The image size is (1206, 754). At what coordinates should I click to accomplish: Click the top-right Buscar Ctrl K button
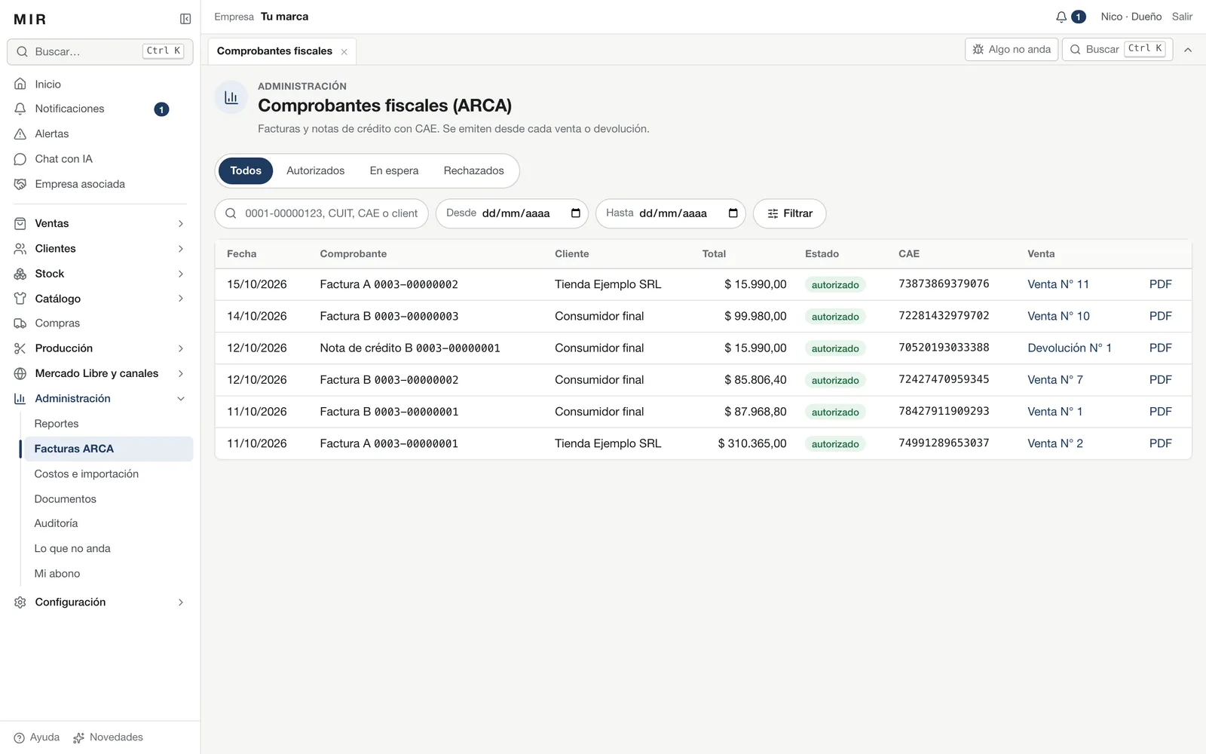(1117, 50)
